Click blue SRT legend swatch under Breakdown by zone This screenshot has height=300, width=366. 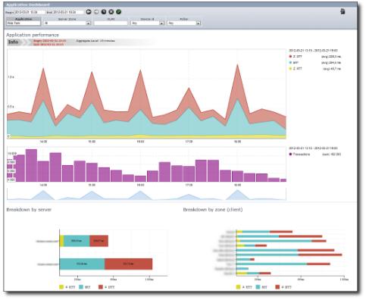(x=258, y=287)
